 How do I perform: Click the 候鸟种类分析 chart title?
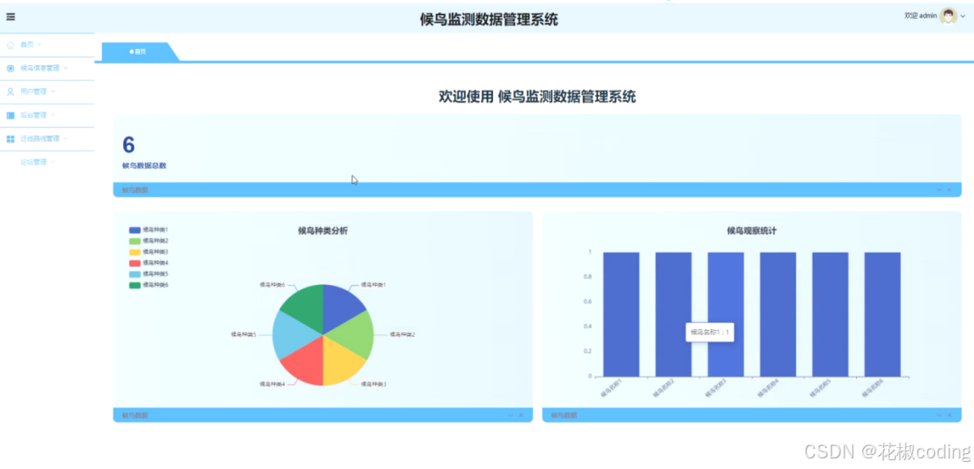pyautogui.click(x=323, y=231)
